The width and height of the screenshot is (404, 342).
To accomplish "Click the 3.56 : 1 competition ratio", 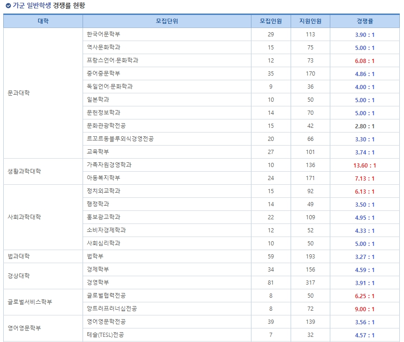I will coord(365,322).
